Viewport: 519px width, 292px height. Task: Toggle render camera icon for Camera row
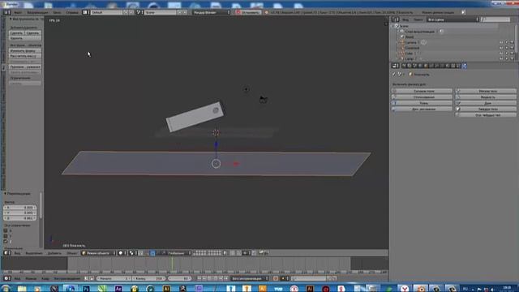click(512, 42)
